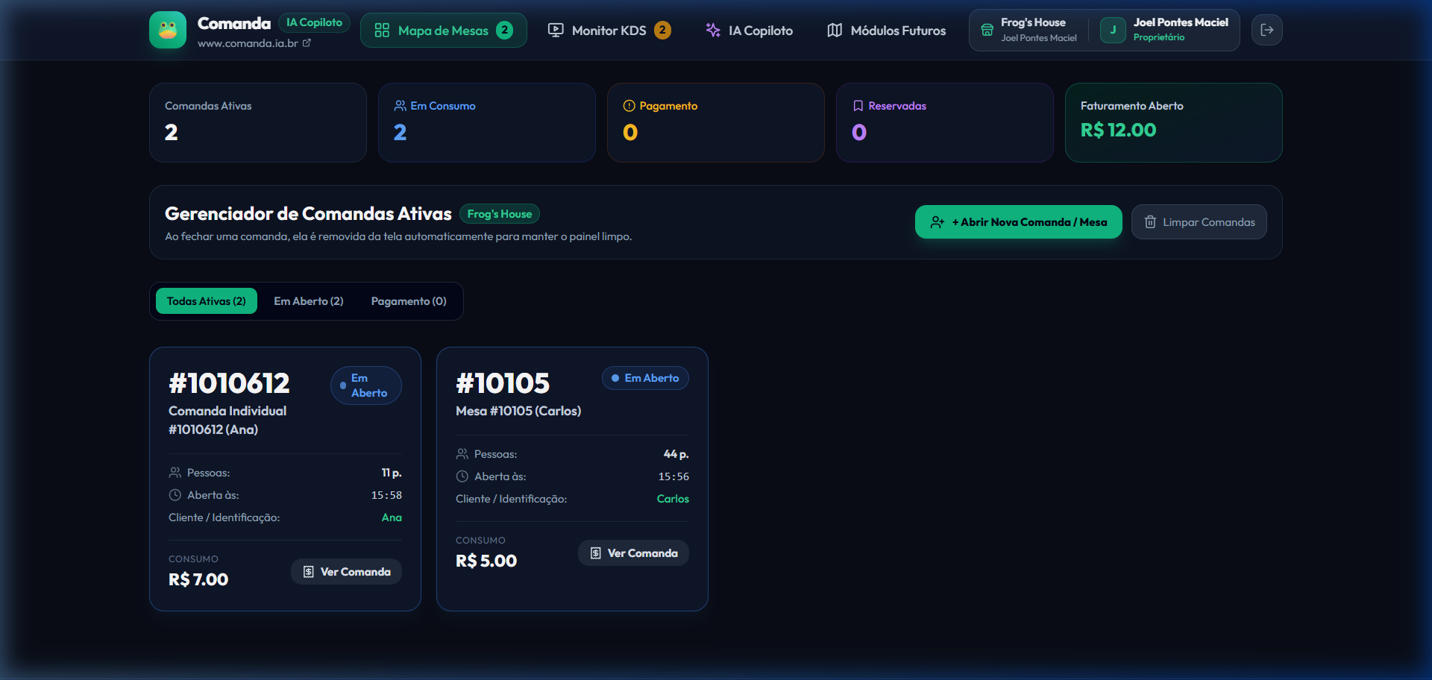Click the clock icon in comanda #10105
The image size is (1432, 680).
pyautogui.click(x=462, y=476)
